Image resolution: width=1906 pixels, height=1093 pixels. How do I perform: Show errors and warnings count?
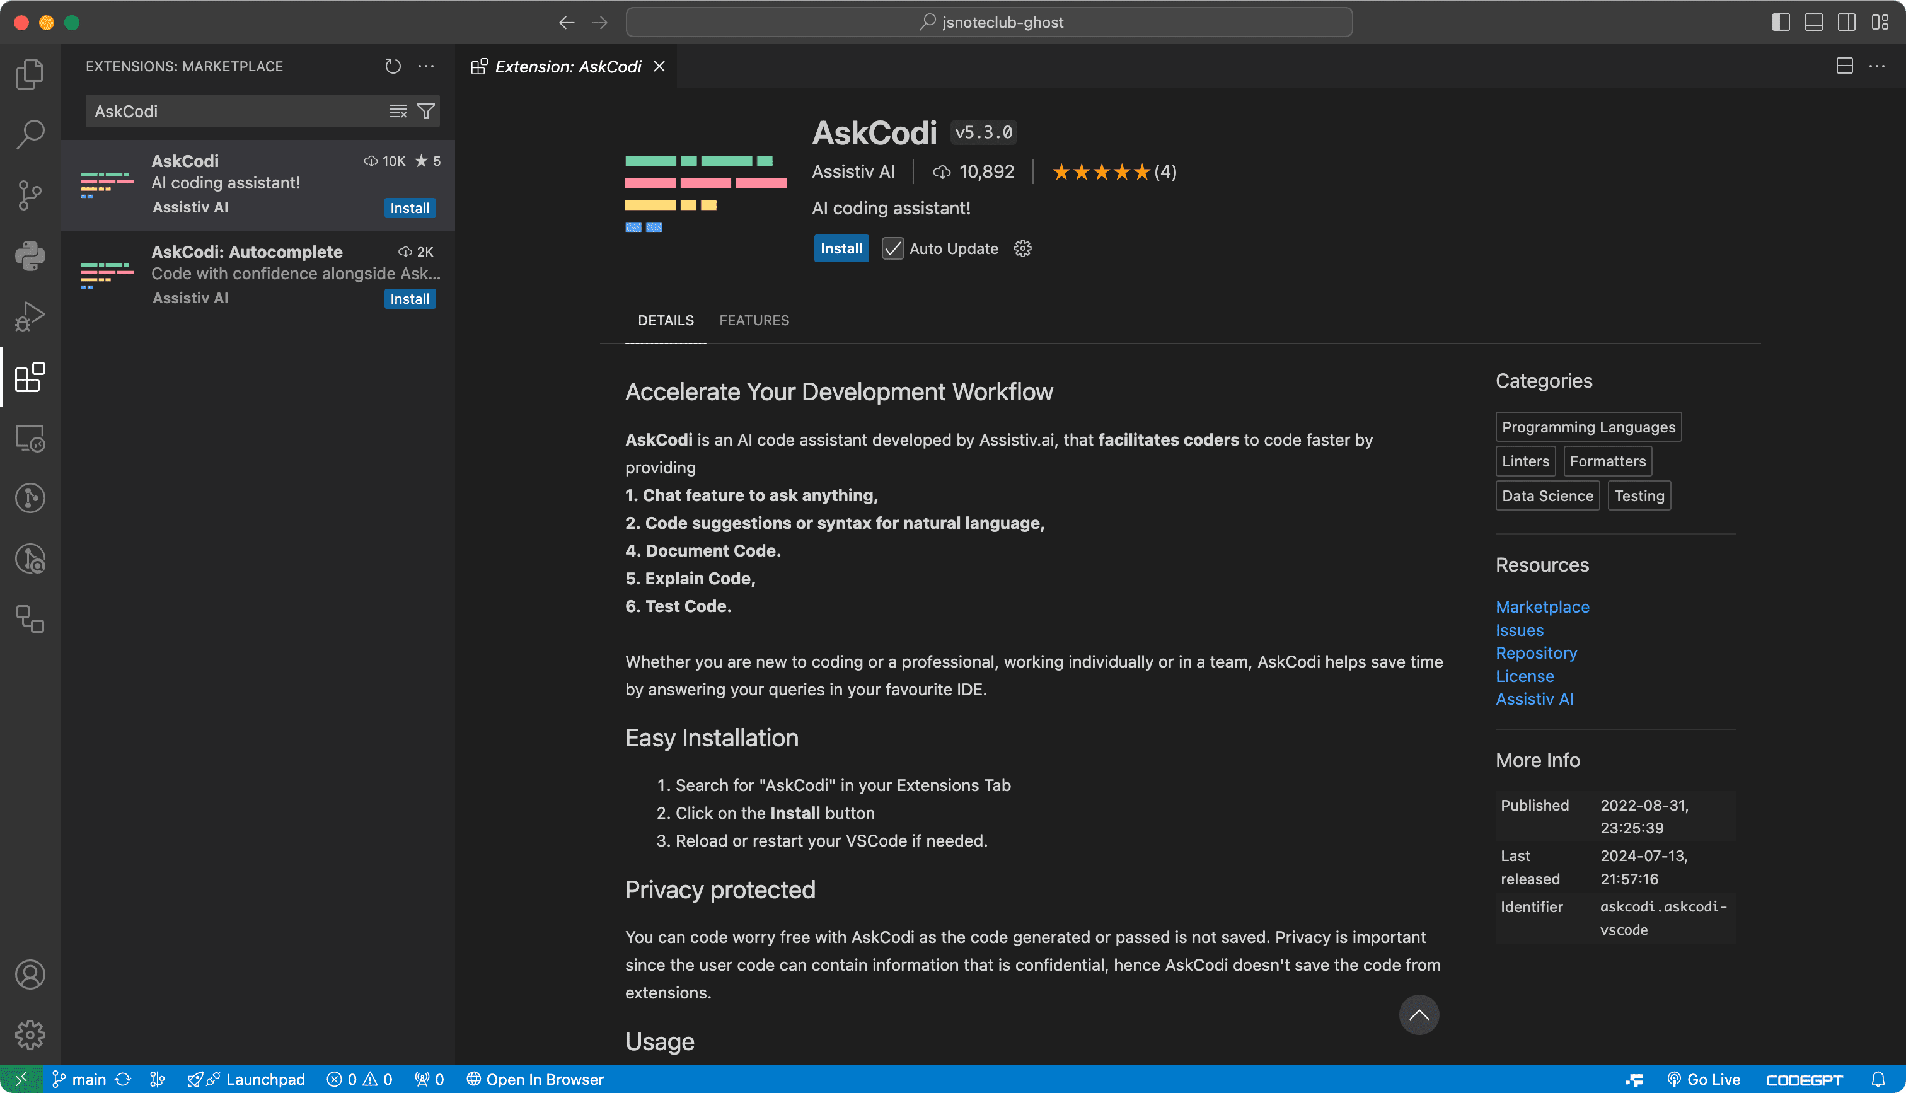click(x=359, y=1080)
